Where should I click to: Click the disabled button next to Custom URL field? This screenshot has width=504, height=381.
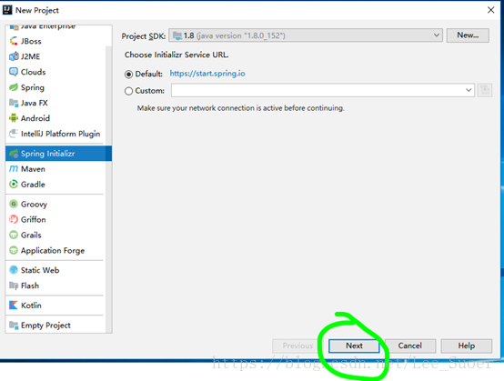click(485, 90)
